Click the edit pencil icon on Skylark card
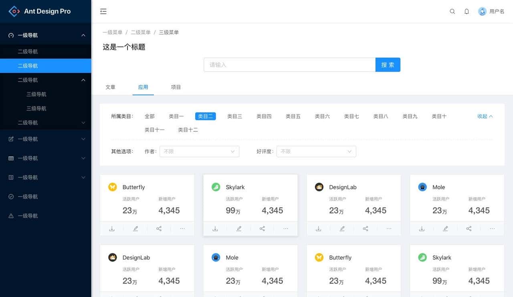Image resolution: width=513 pixels, height=297 pixels. click(238, 229)
